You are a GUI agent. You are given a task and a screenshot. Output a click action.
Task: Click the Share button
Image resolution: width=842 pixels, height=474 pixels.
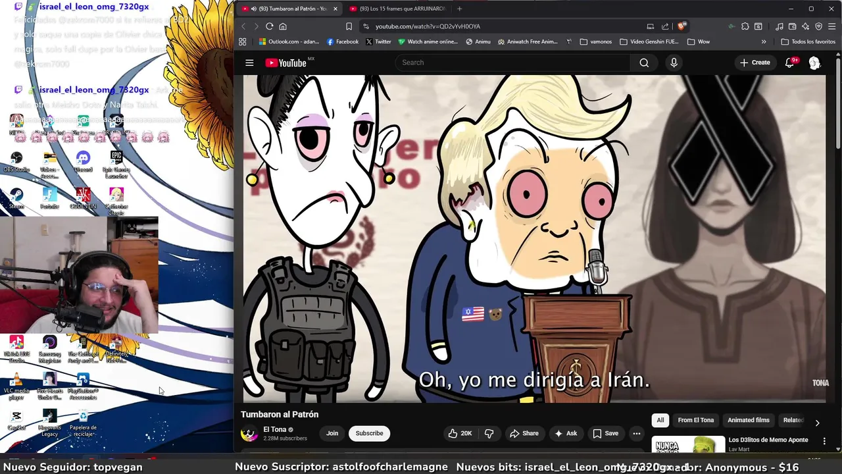tap(524, 433)
